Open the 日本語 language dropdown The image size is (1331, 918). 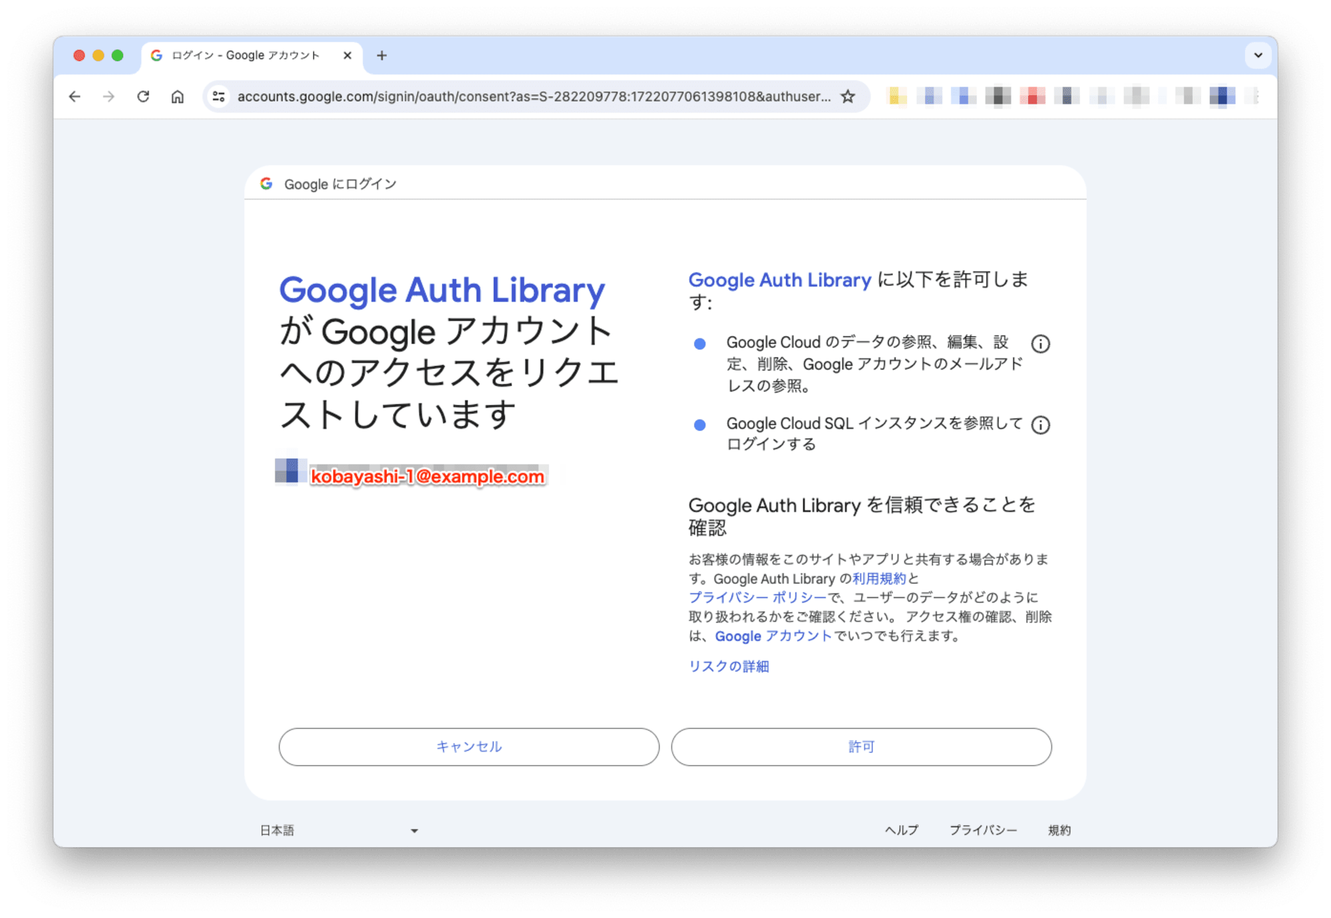(x=339, y=830)
